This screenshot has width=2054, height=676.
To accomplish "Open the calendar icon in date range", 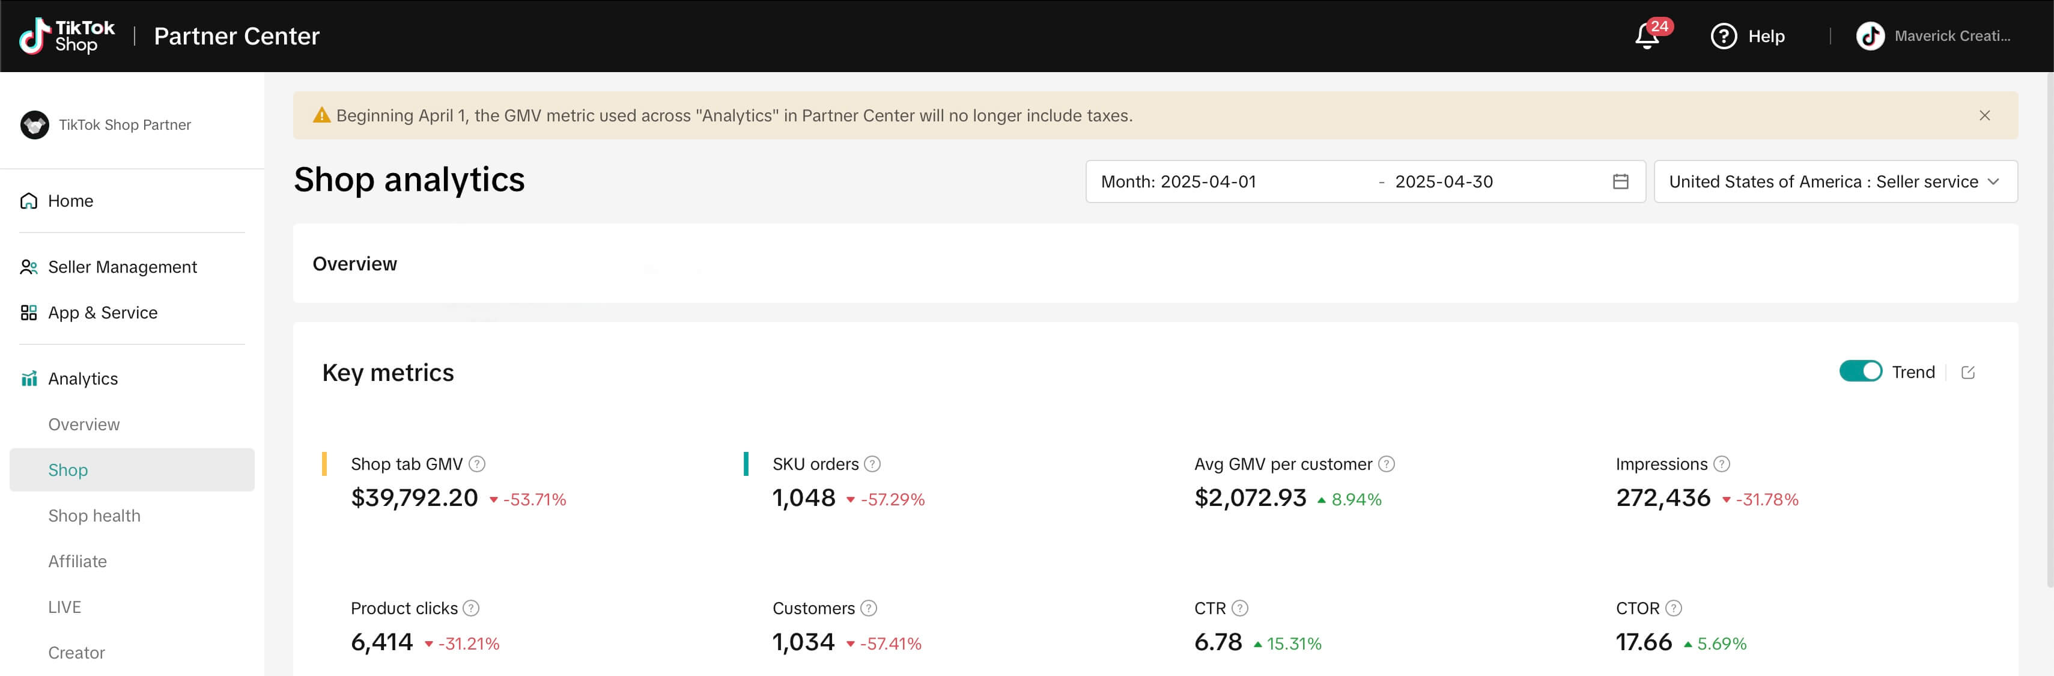I will 1620,181.
